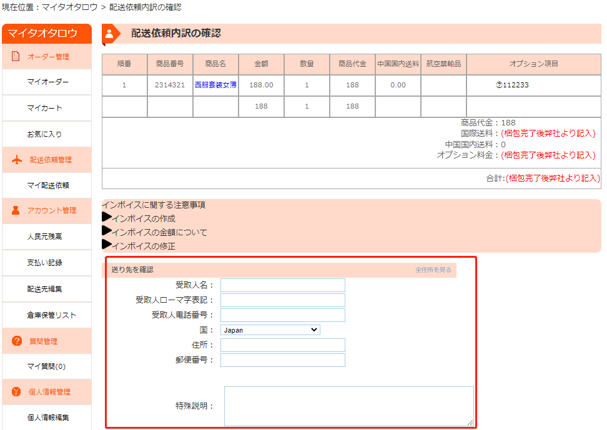Click the 西服套装女薄 product link
Image resolution: width=607 pixels, height=430 pixels.
coord(215,85)
